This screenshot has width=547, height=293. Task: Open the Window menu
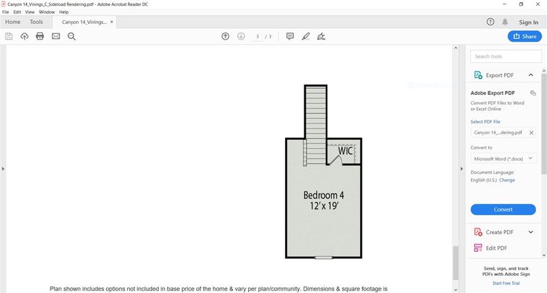coord(46,12)
